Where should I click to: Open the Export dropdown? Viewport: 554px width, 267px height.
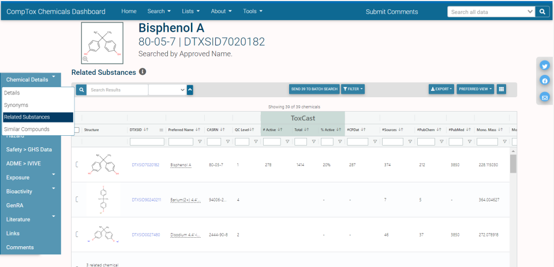pos(441,89)
